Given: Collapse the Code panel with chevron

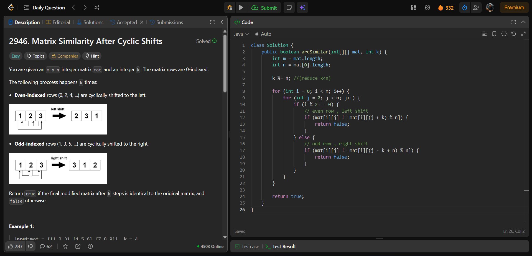Looking at the screenshot, I should click(523, 22).
